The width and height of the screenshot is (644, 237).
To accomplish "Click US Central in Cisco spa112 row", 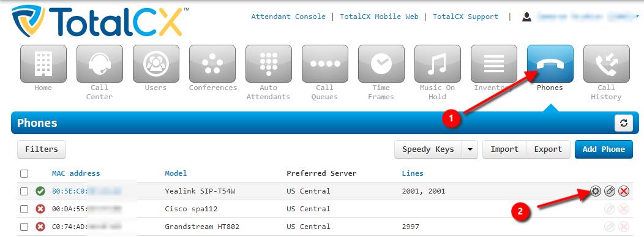I will [x=309, y=209].
